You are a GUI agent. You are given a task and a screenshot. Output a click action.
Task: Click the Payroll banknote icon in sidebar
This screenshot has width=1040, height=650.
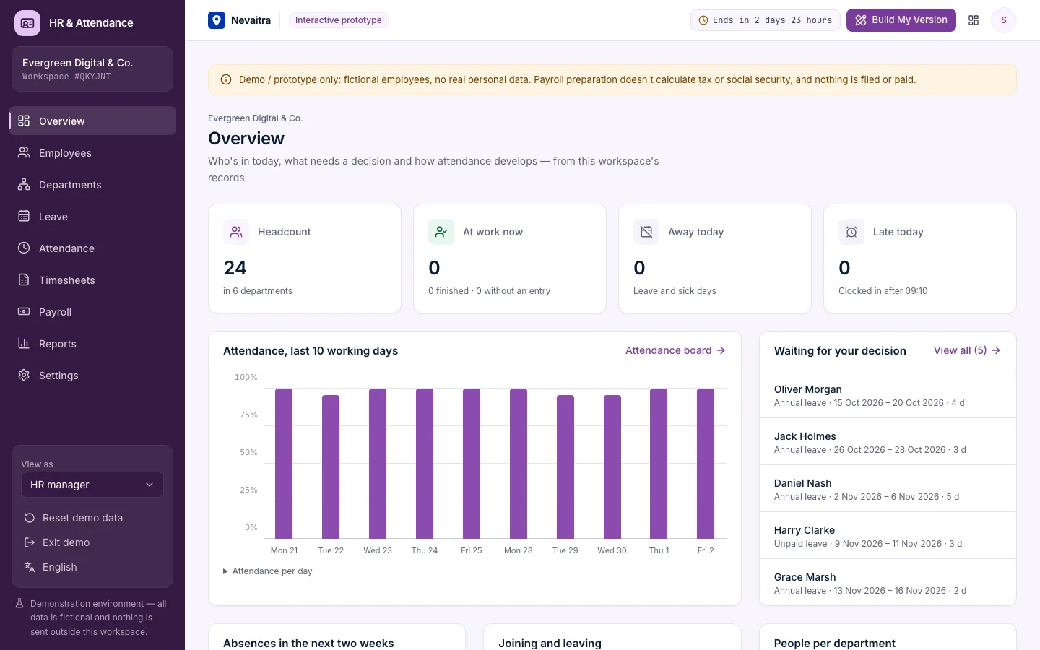[24, 311]
